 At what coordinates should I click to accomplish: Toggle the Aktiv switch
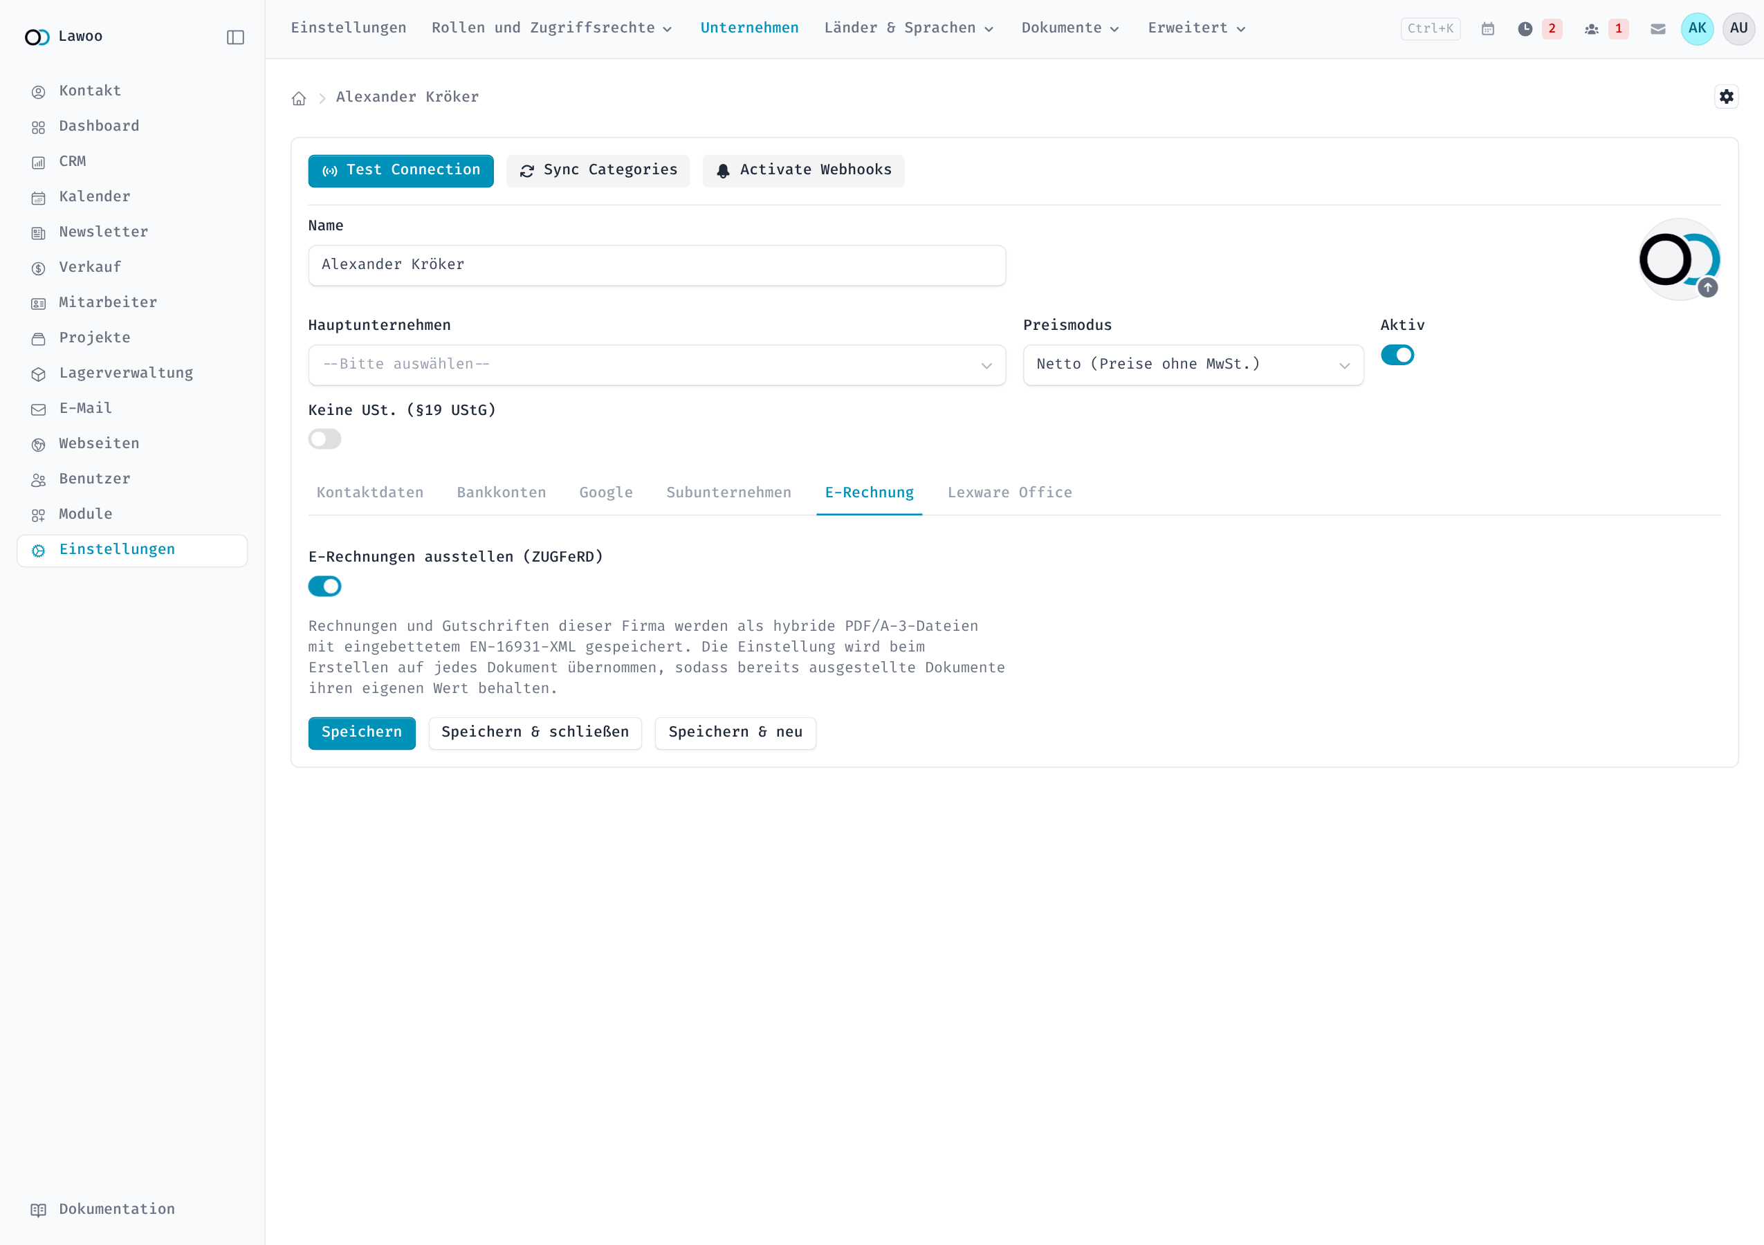(1397, 355)
